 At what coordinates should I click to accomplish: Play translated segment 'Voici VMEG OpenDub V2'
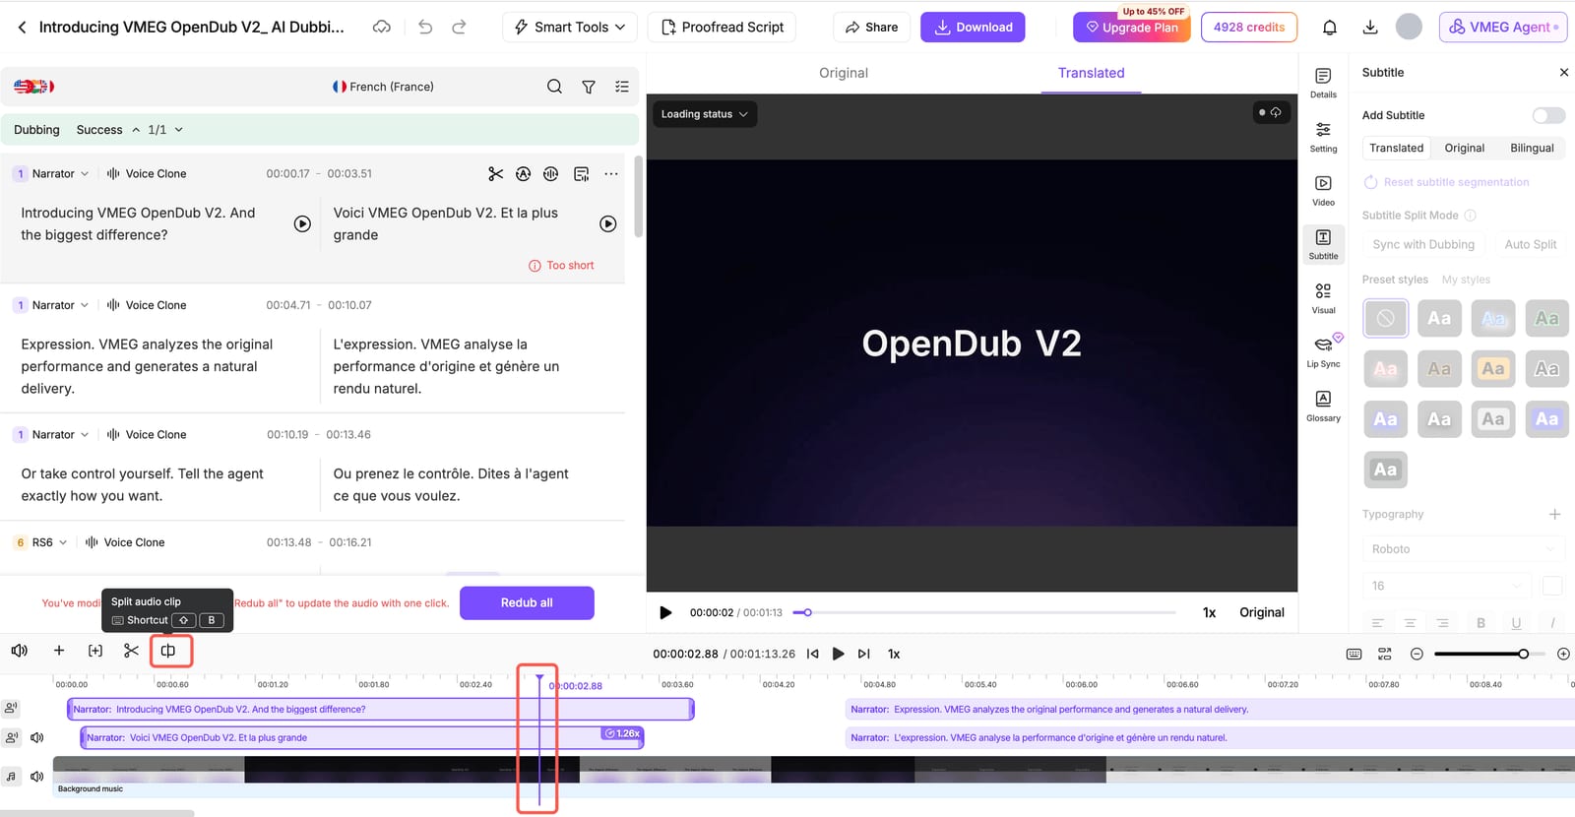(x=608, y=224)
